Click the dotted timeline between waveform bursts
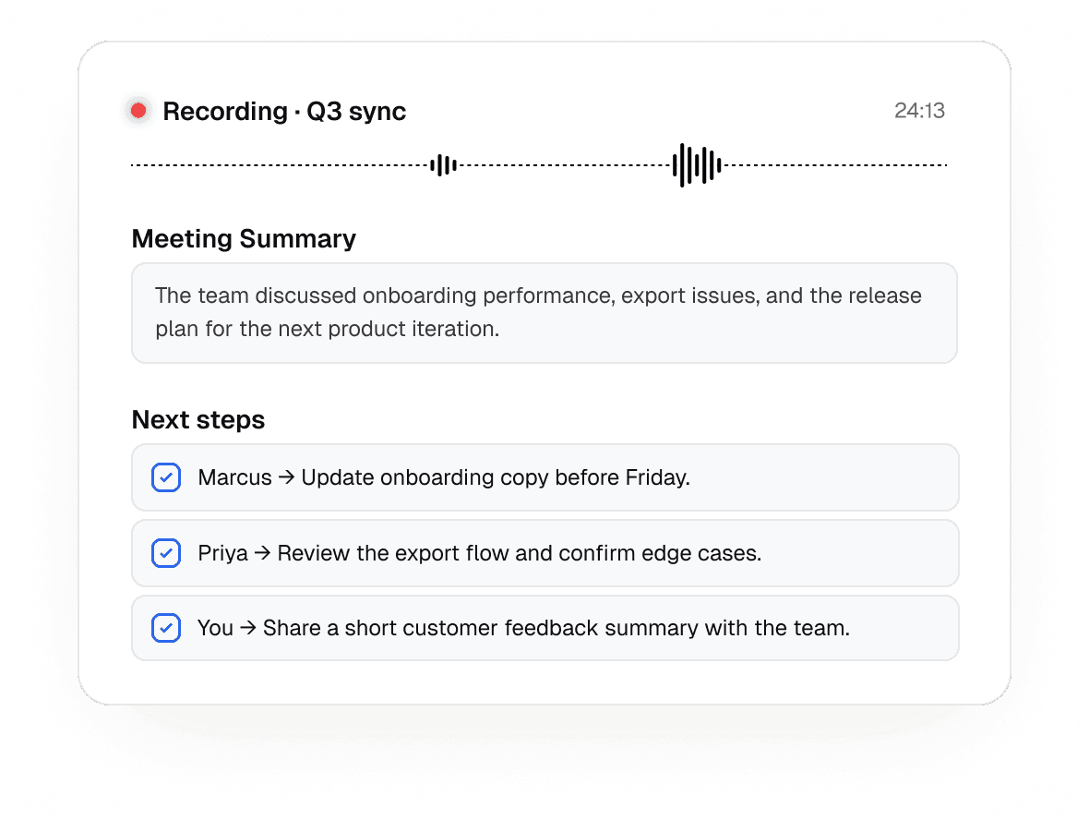This screenshot has width=1089, height=820. click(x=565, y=165)
